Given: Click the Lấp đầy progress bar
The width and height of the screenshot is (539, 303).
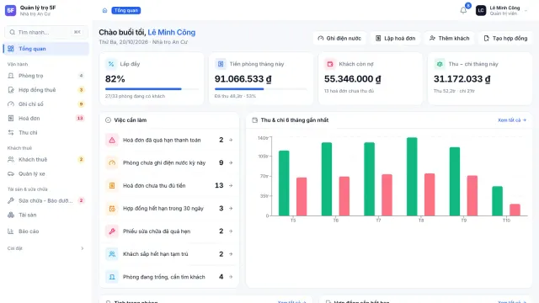Looking at the screenshot, I should coord(152,89).
